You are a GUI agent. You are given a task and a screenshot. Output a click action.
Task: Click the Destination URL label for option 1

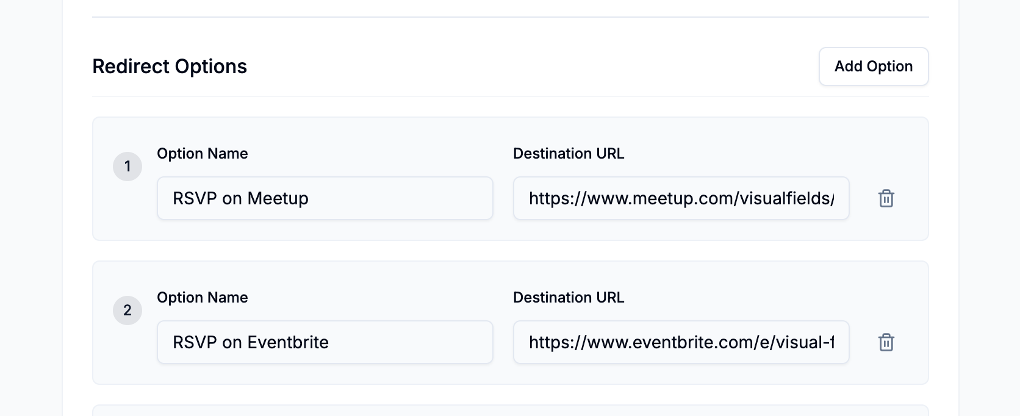pyautogui.click(x=569, y=154)
